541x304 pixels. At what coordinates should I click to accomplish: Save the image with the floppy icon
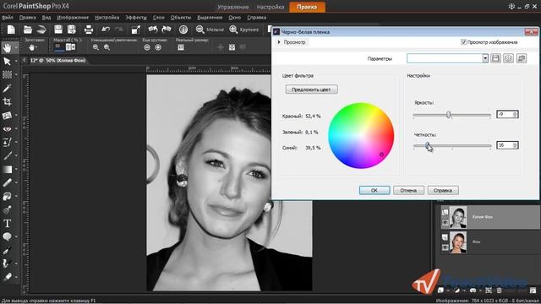click(58, 30)
